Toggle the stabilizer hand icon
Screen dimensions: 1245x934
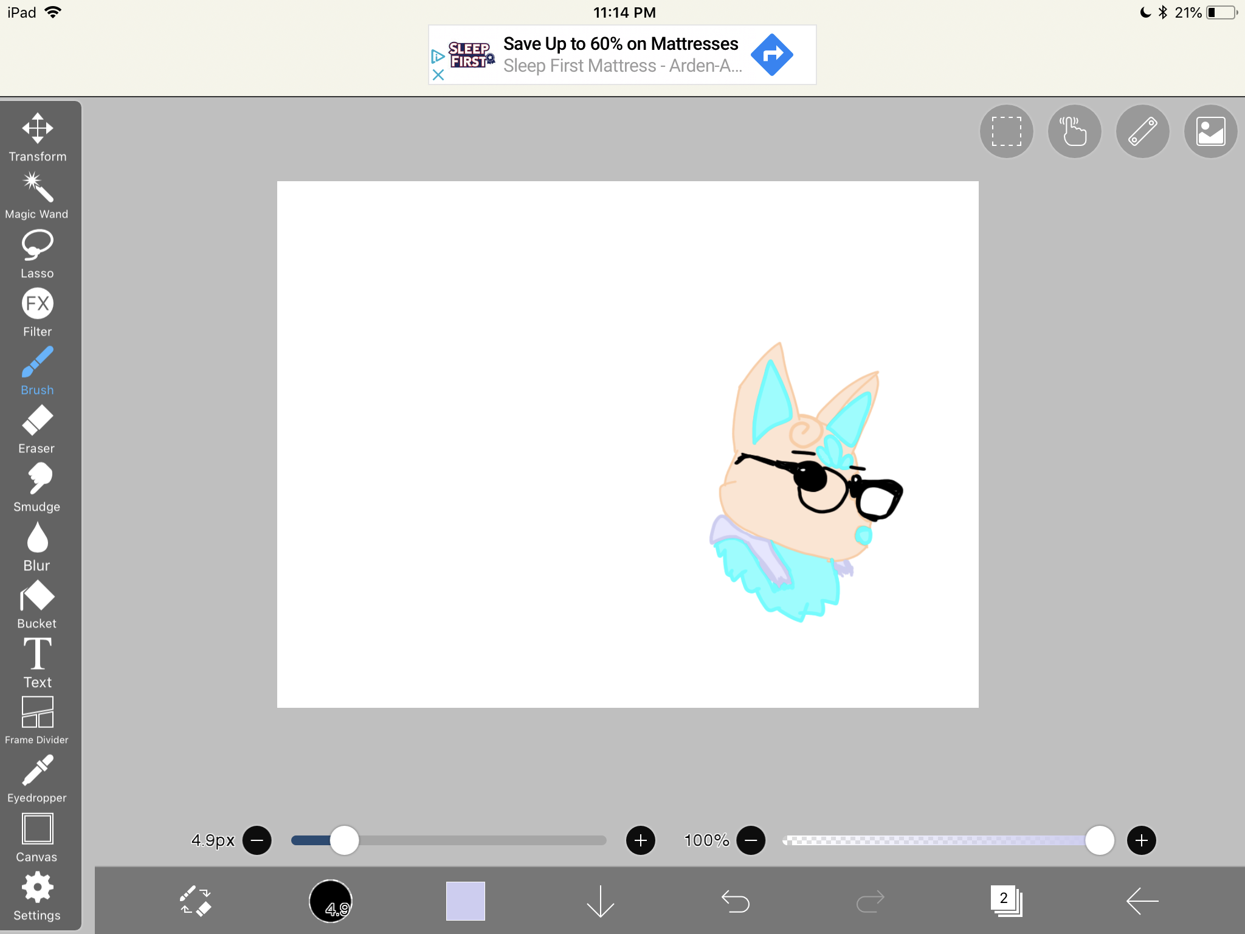(x=1074, y=131)
